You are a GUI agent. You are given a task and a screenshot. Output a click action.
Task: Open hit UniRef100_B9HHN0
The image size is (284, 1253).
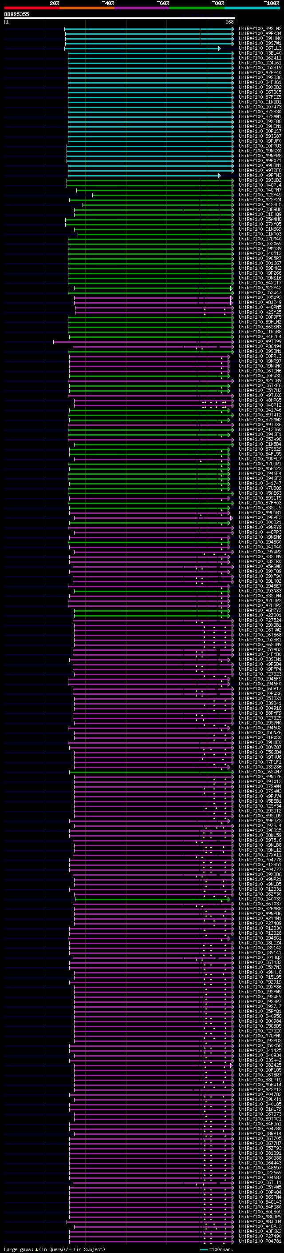pos(260,38)
